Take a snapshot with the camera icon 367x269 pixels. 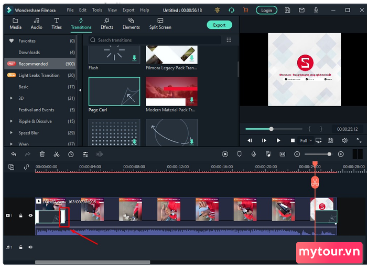[x=330, y=140]
